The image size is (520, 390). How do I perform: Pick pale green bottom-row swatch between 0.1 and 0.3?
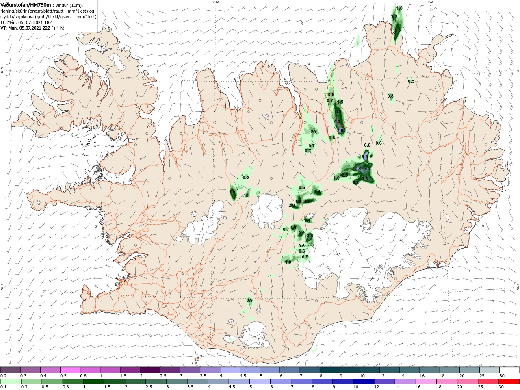pos(11,381)
